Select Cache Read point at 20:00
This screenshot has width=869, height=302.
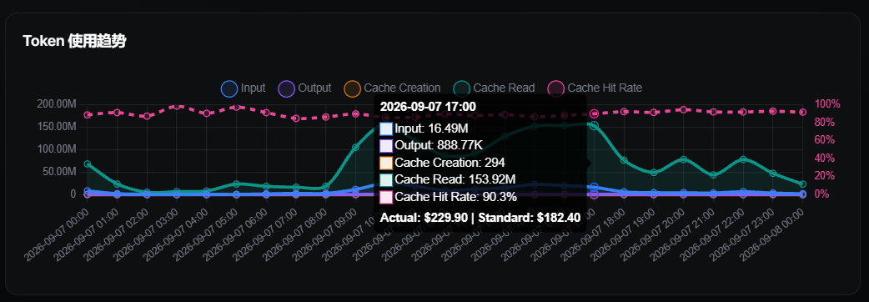tap(683, 159)
